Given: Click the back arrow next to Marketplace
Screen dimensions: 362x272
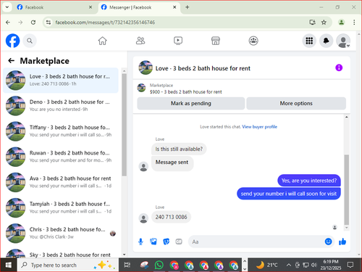Looking at the screenshot, I should [x=12, y=61].
